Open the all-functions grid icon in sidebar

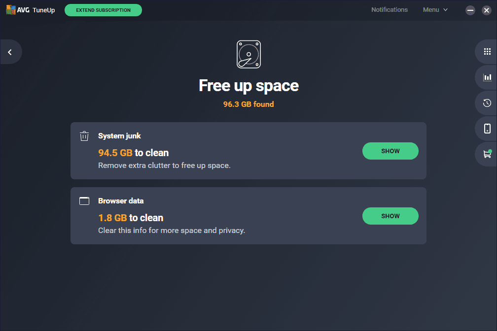[487, 51]
